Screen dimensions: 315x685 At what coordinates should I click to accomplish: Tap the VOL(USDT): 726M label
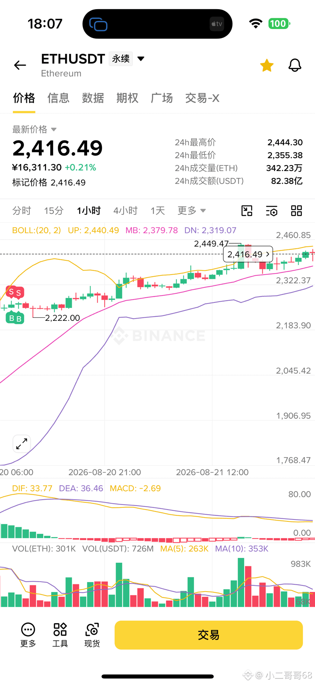pyautogui.click(x=118, y=549)
